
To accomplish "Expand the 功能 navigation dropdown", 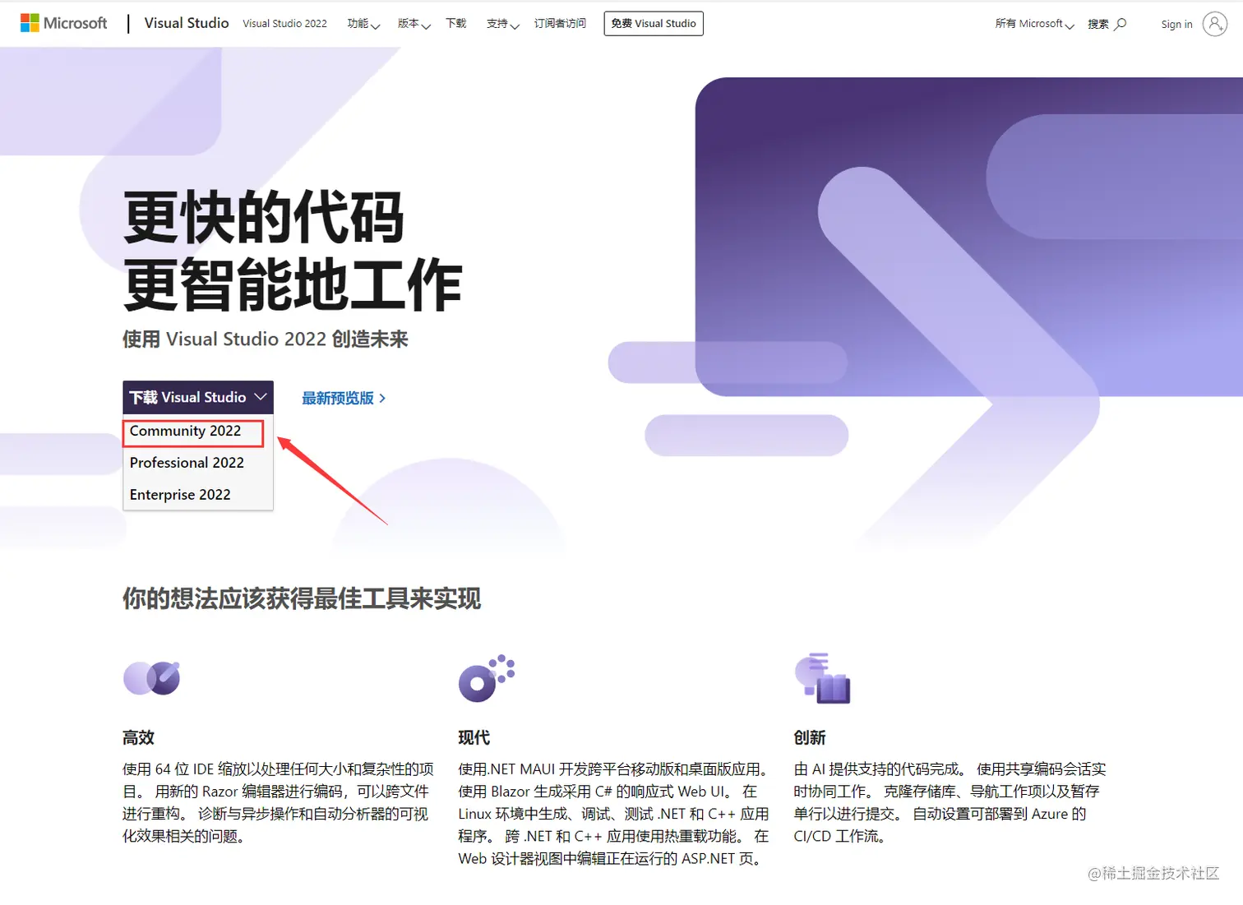I will coord(363,24).
